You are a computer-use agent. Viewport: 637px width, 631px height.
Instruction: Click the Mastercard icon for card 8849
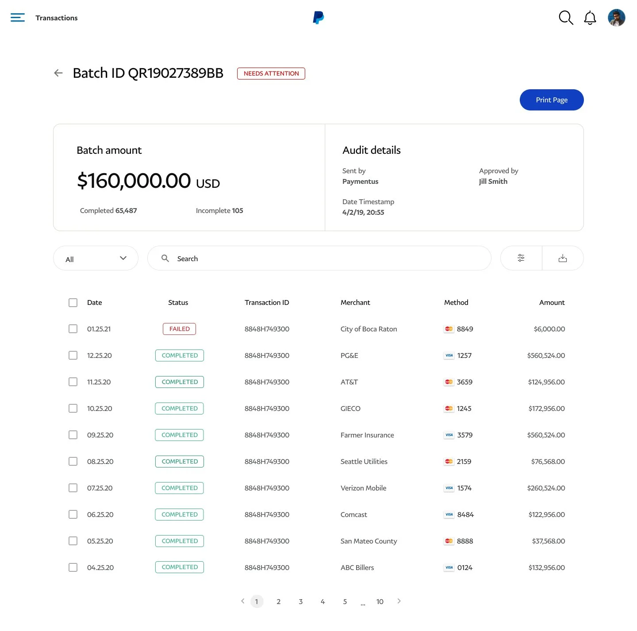pyautogui.click(x=449, y=329)
